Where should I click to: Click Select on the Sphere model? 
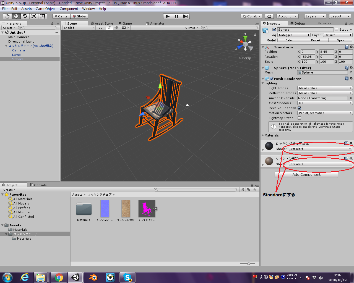(x=290, y=40)
